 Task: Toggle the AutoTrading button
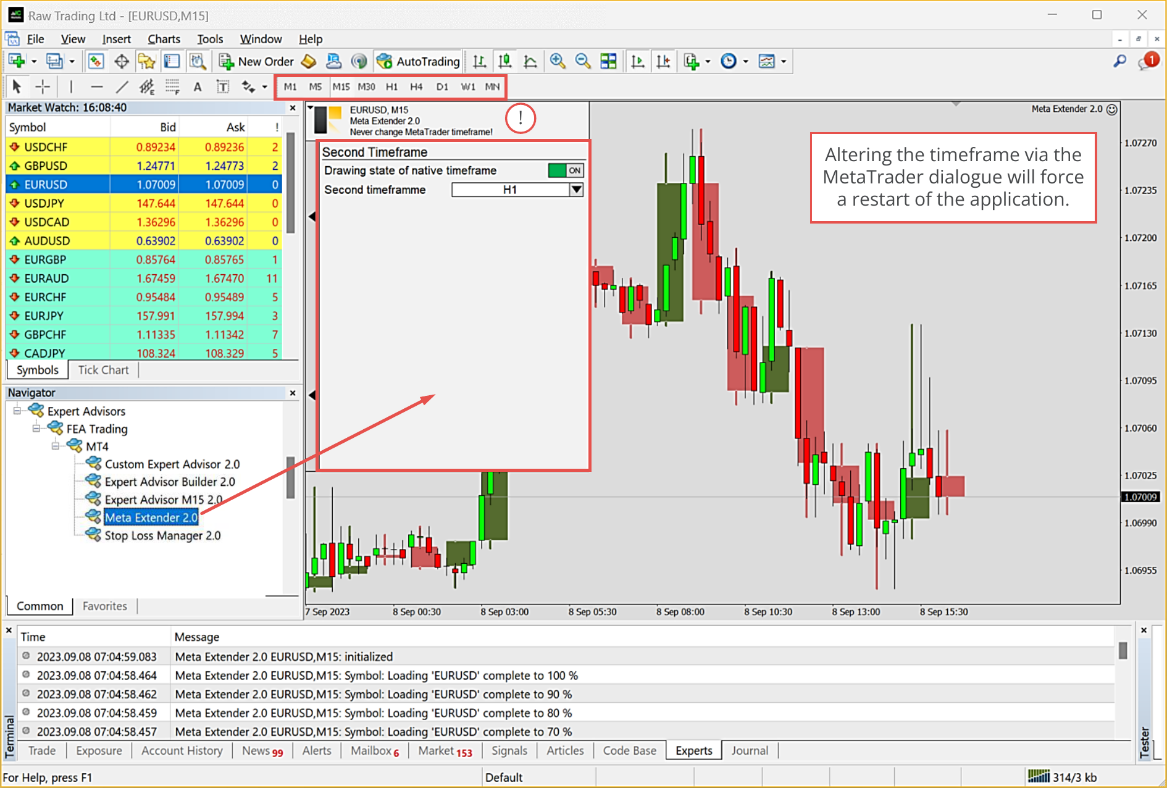coord(418,61)
